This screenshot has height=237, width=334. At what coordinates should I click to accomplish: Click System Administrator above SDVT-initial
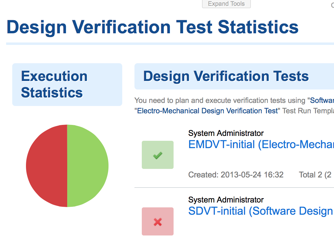tap(226, 200)
